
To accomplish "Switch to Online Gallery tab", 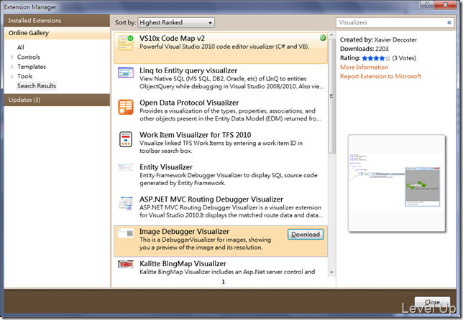I will pyautogui.click(x=57, y=33).
